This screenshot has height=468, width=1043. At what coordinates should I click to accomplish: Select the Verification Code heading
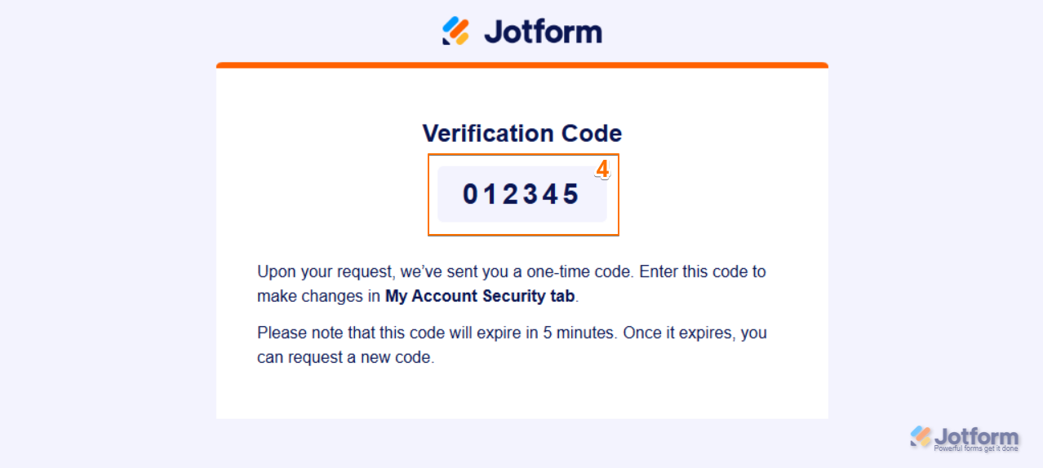tap(522, 134)
